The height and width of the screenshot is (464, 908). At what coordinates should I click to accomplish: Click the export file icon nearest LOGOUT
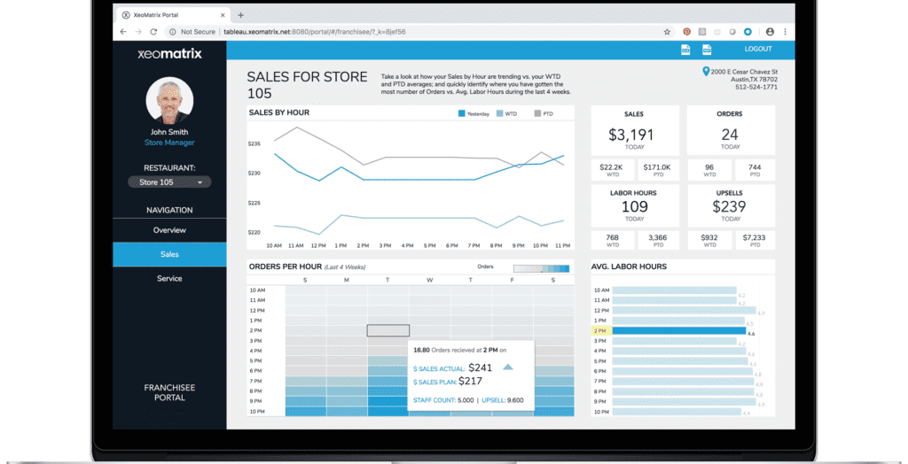click(707, 50)
